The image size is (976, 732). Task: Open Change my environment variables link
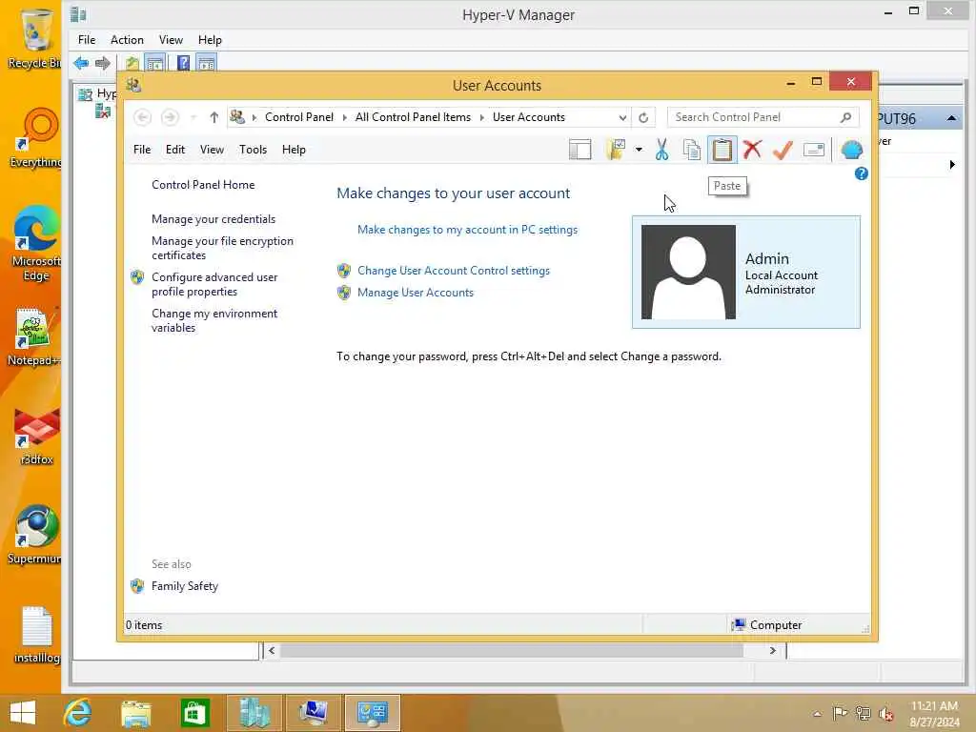214,320
